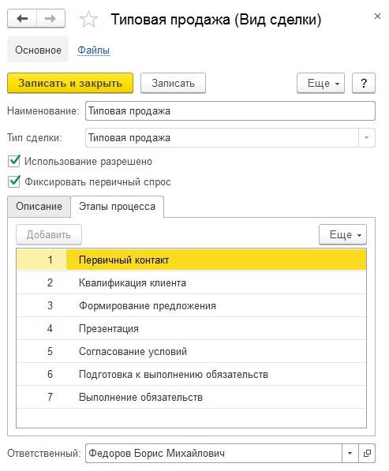Click 'Записать и закрыть' button
389x471 pixels.
tap(70, 83)
